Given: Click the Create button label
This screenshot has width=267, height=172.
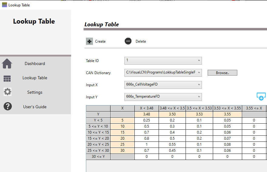Looking at the screenshot, I should (100, 41).
